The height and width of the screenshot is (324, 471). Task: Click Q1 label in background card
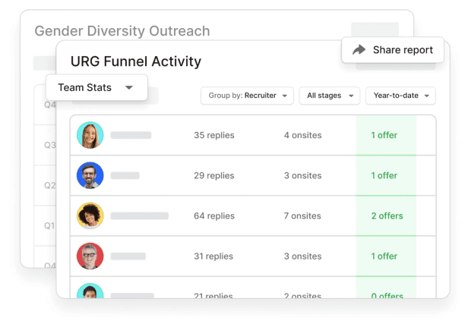tap(49, 225)
